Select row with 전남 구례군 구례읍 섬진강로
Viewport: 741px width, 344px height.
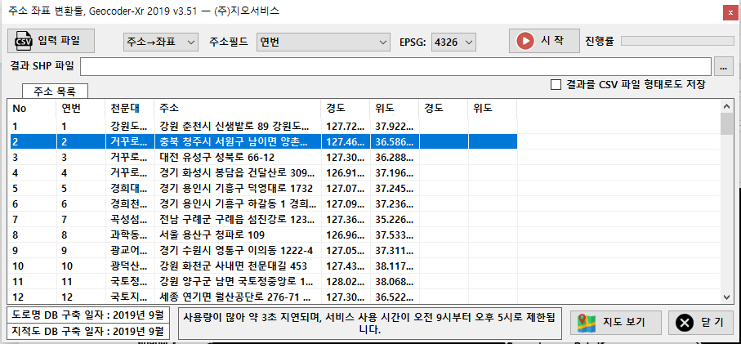[x=264, y=219]
